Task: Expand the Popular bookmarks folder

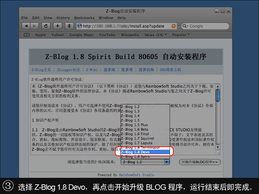Action: [x=181, y=35]
